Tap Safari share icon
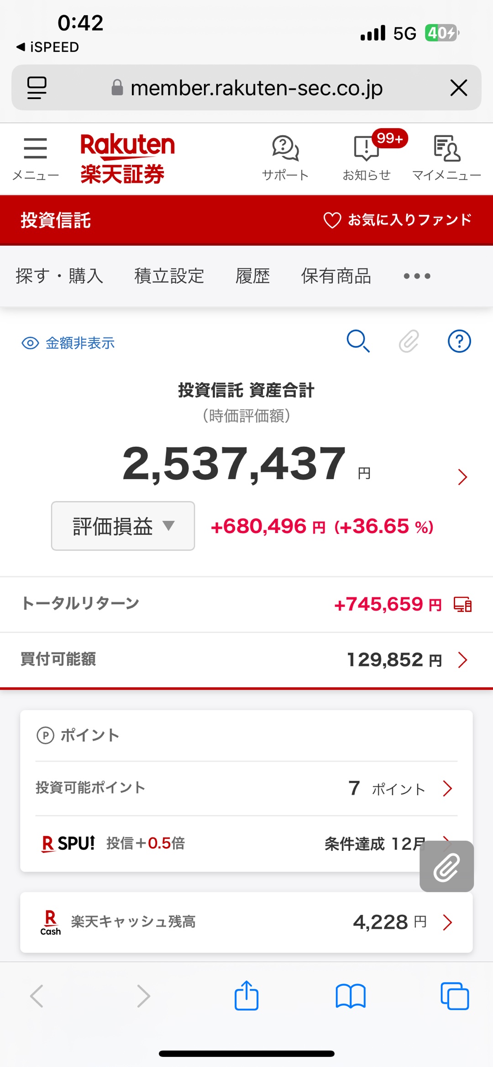 [x=246, y=995]
